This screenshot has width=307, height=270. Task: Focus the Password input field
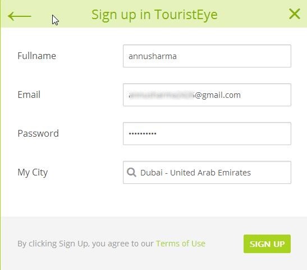(207, 134)
